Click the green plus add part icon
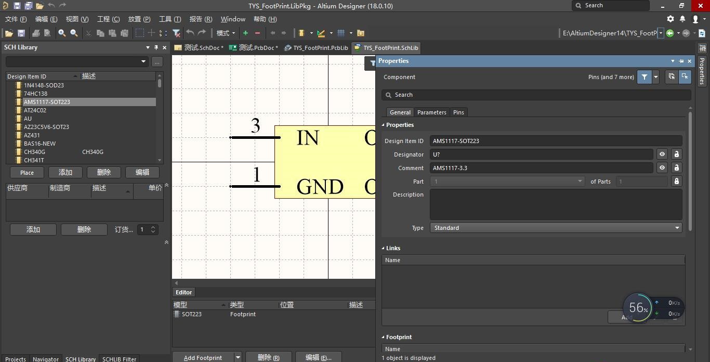The image size is (710, 362). point(245,33)
